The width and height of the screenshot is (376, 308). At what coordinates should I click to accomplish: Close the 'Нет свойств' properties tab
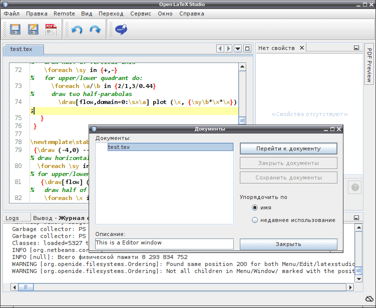point(302,47)
